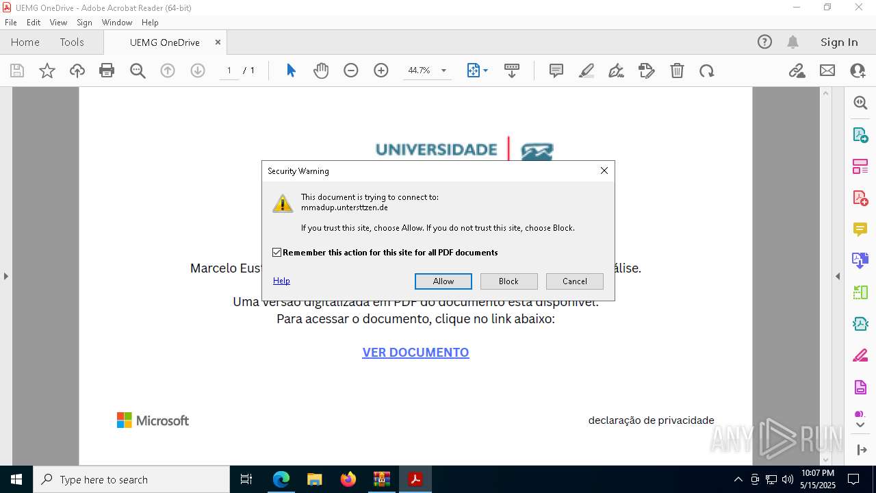The height and width of the screenshot is (493, 876).
Task: Open the Window menu
Action: click(x=117, y=23)
